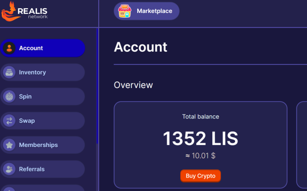Open the Marketplace button label

pyautogui.click(x=154, y=11)
